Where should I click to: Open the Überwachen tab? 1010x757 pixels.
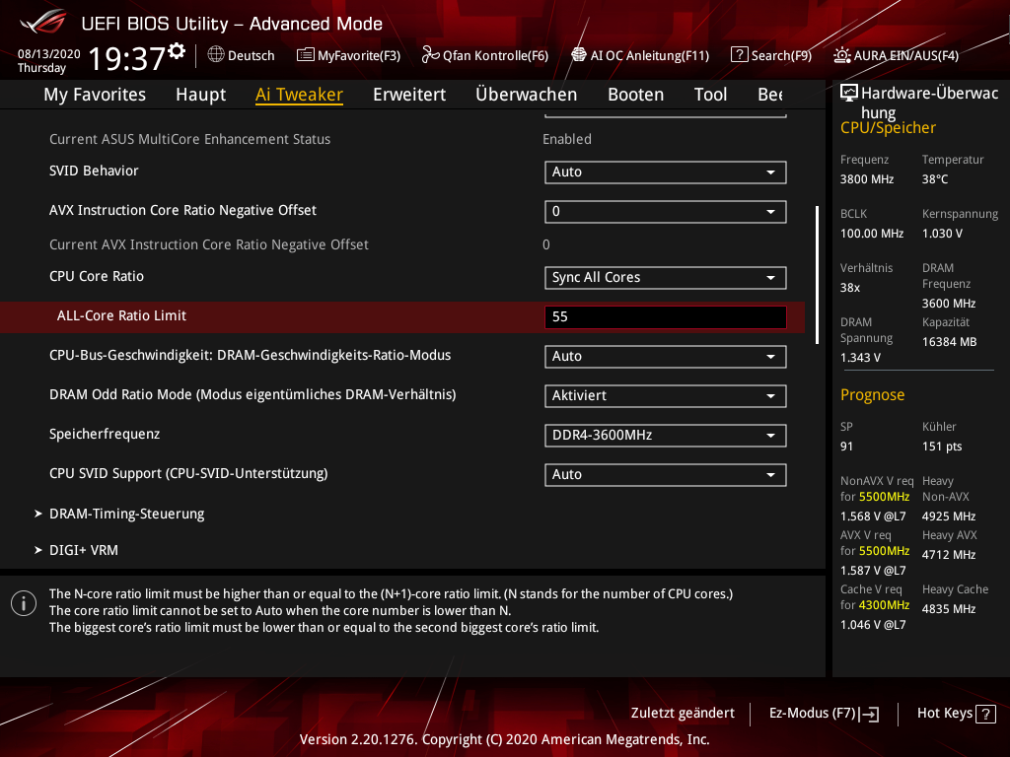point(527,95)
